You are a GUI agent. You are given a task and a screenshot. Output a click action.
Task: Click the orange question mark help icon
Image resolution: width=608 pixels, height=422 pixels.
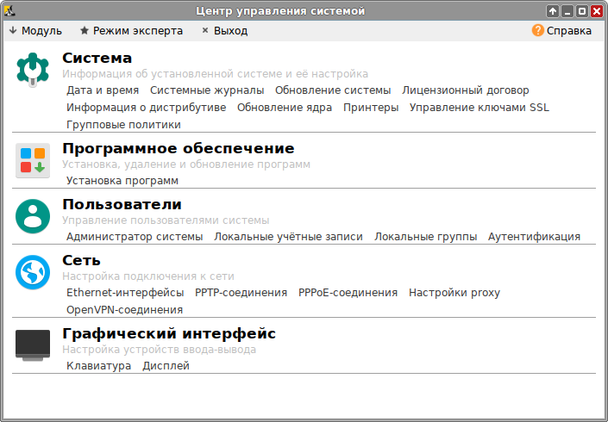[x=538, y=30]
